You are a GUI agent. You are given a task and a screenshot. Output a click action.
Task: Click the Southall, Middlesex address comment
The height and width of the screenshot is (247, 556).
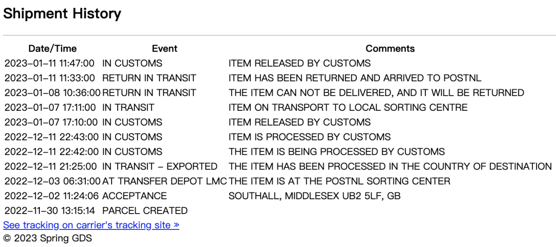315,196
